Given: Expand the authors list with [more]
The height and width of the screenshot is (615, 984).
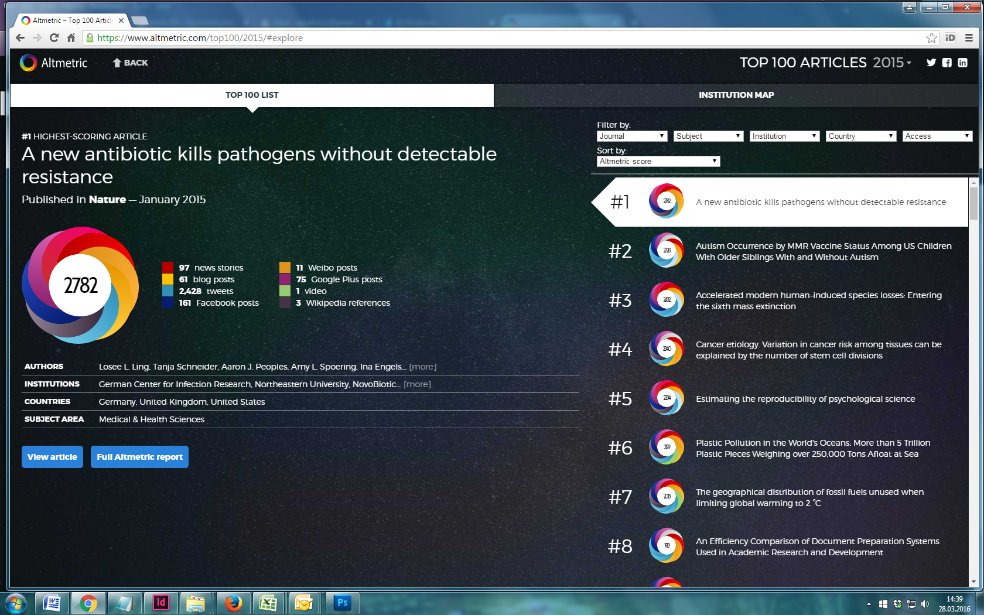Looking at the screenshot, I should tap(422, 367).
